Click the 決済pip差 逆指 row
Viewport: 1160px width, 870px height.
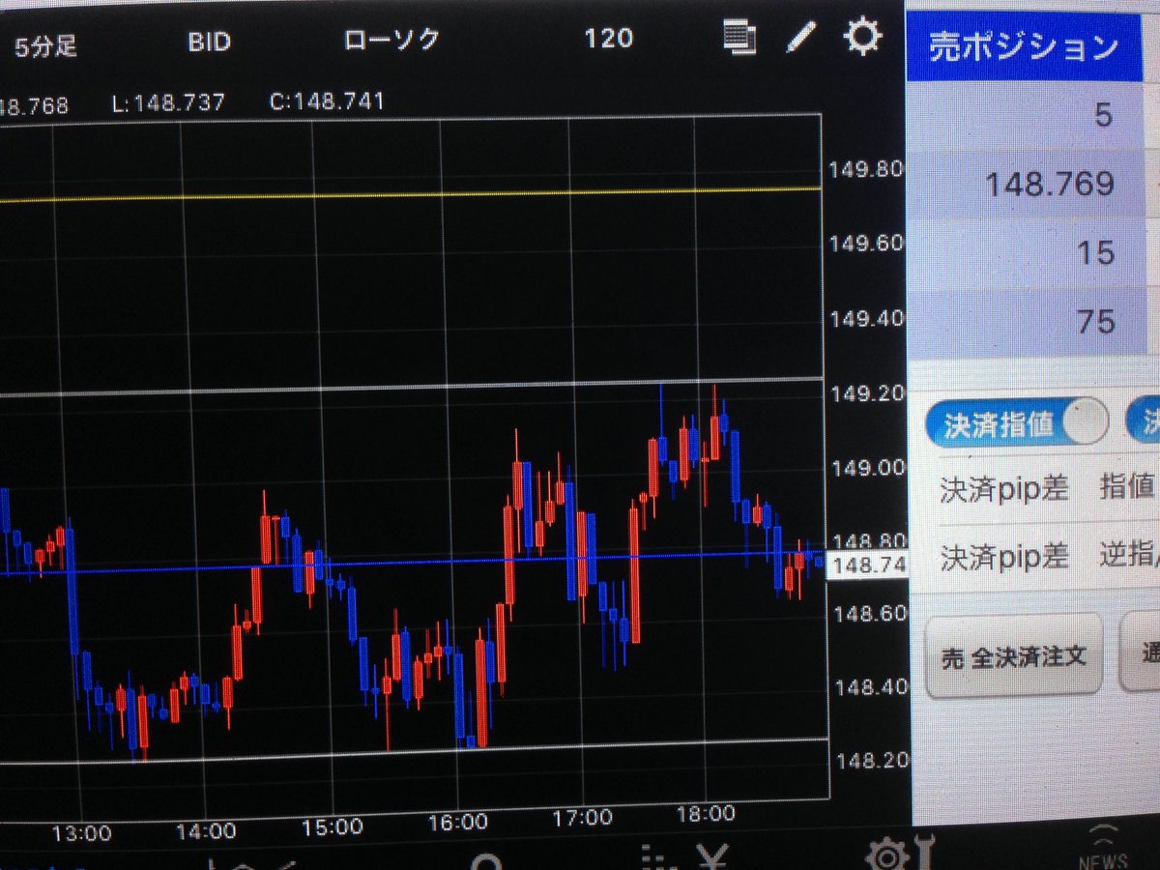[x=1048, y=556]
